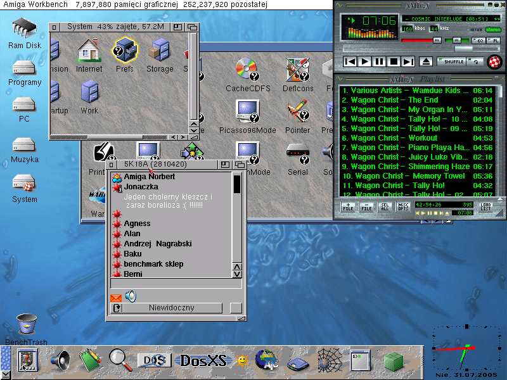Click System window scroll-up arrow
Screen dimensions: 507x380
click(x=194, y=123)
